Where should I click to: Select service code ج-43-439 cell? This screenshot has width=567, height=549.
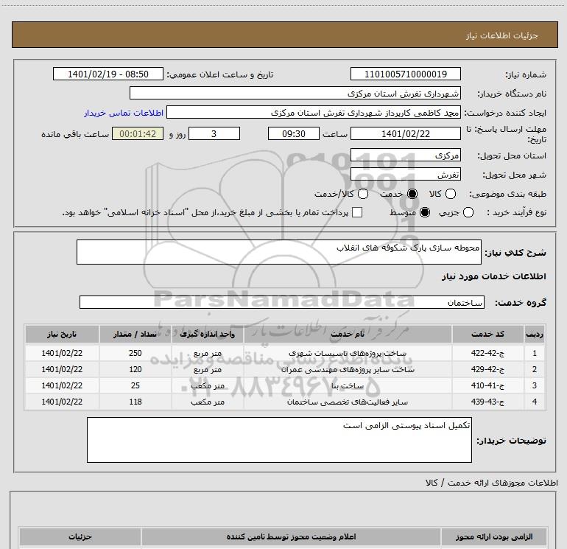[487, 402]
